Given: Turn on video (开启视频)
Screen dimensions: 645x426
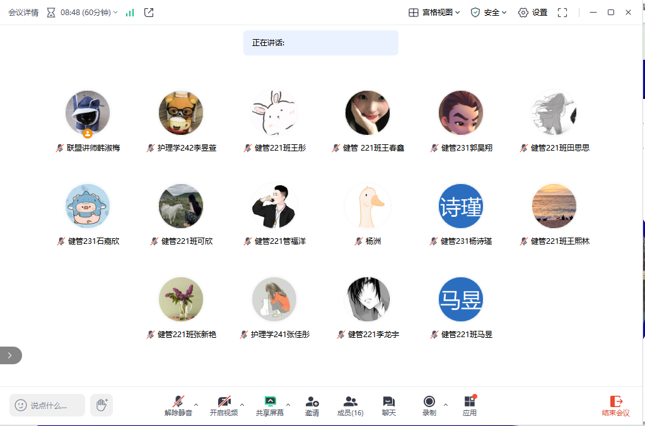Looking at the screenshot, I should (224, 405).
